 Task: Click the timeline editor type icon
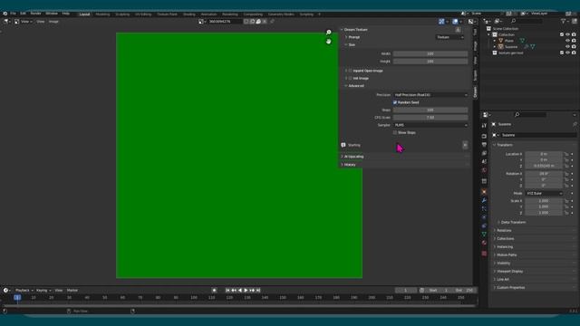[6, 290]
